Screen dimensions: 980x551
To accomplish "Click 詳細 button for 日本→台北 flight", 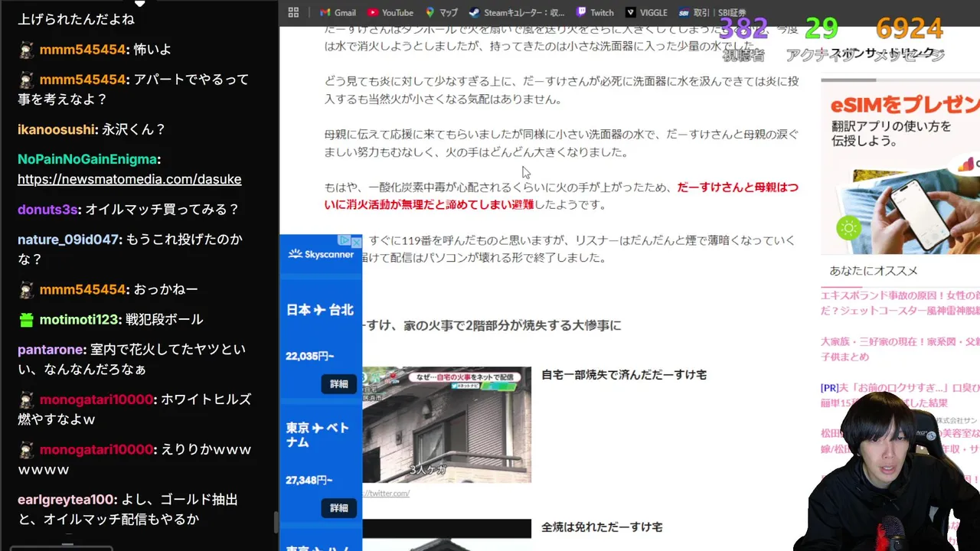I will tap(339, 384).
